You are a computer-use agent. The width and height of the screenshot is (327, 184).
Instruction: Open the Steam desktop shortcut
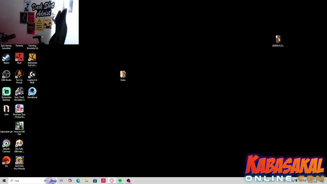pos(6,57)
